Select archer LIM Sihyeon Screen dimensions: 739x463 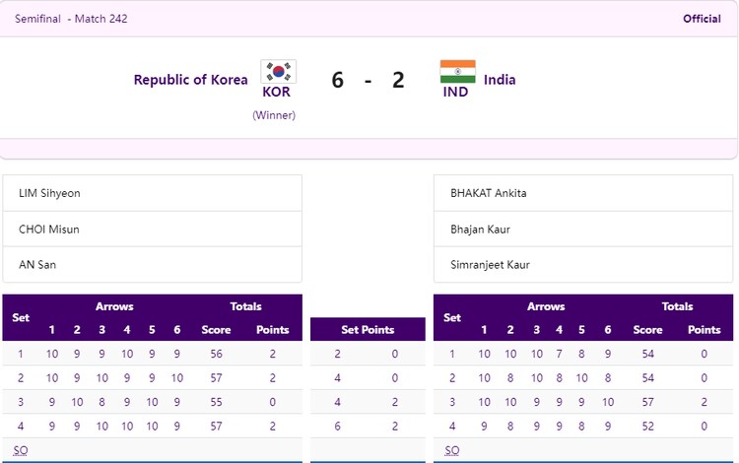50,193
